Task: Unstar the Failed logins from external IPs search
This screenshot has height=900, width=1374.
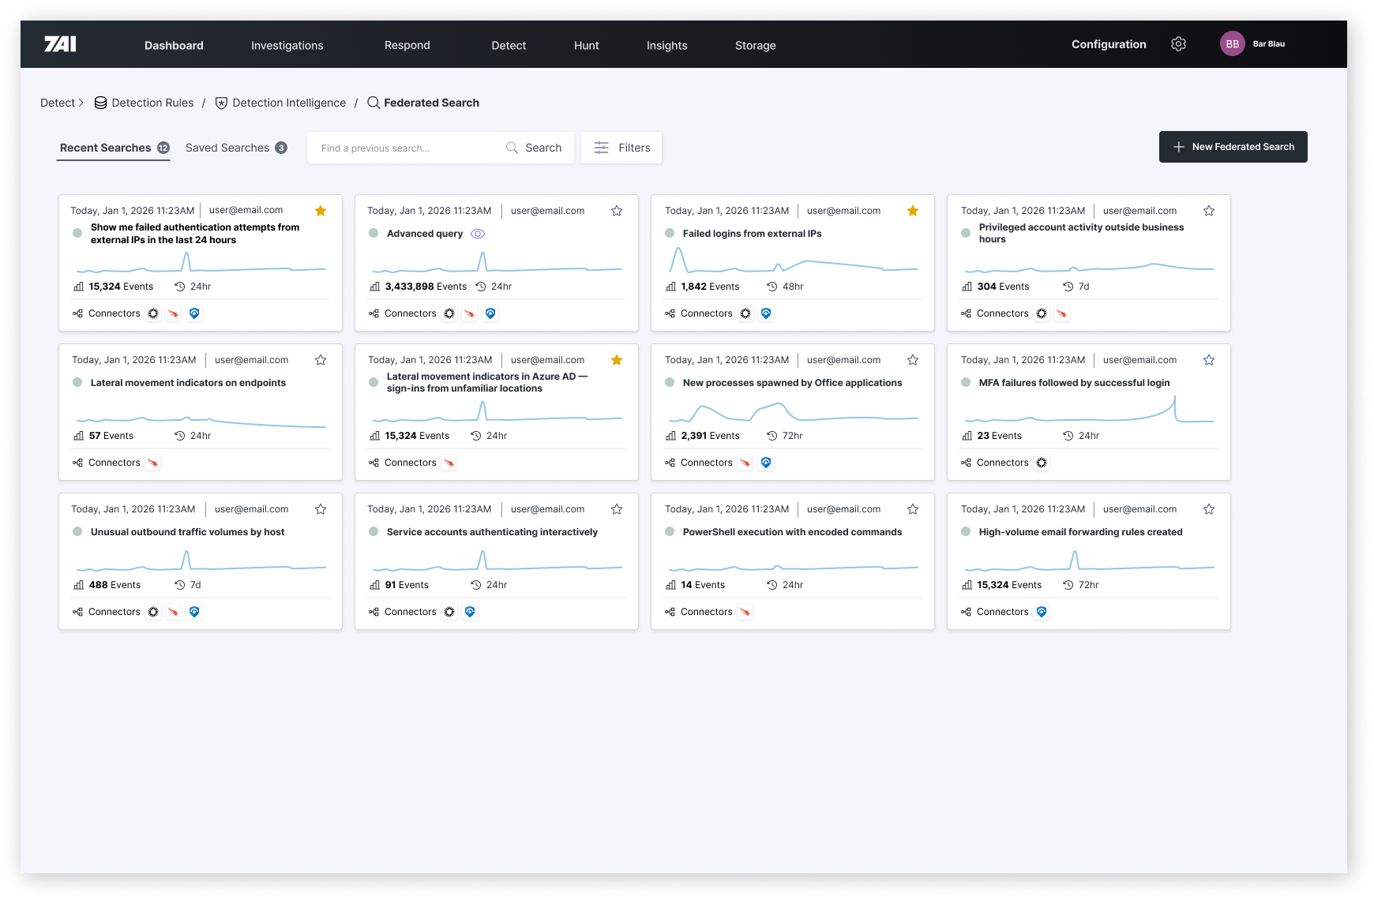Action: (913, 211)
